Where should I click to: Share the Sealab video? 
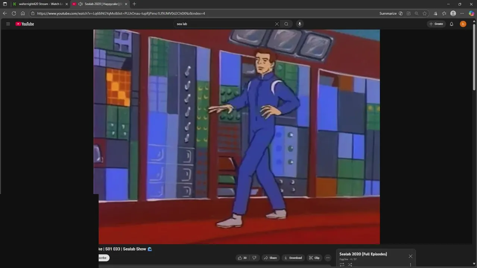pyautogui.click(x=270, y=258)
